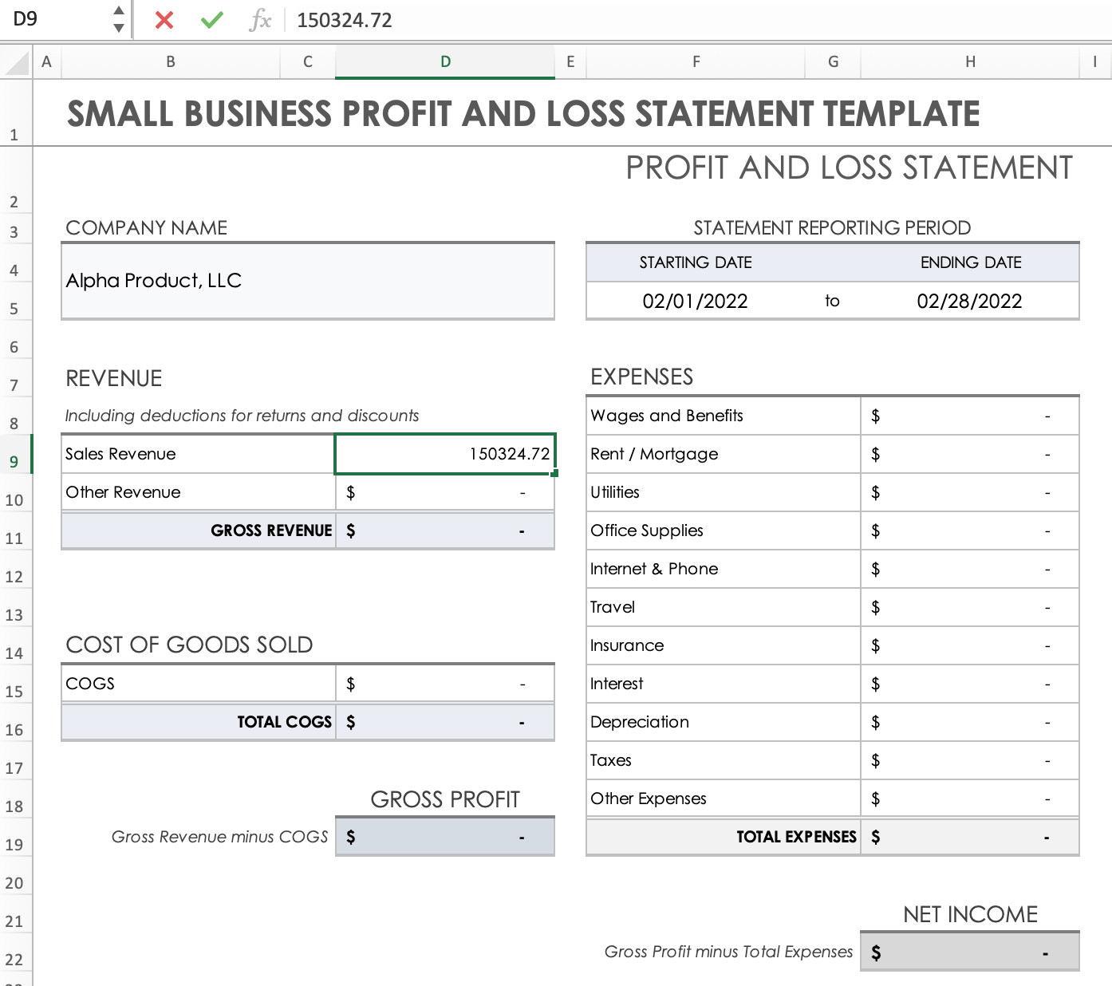Click the Net Income amount cell
Screen dimensions: 1112x986
(x=969, y=952)
